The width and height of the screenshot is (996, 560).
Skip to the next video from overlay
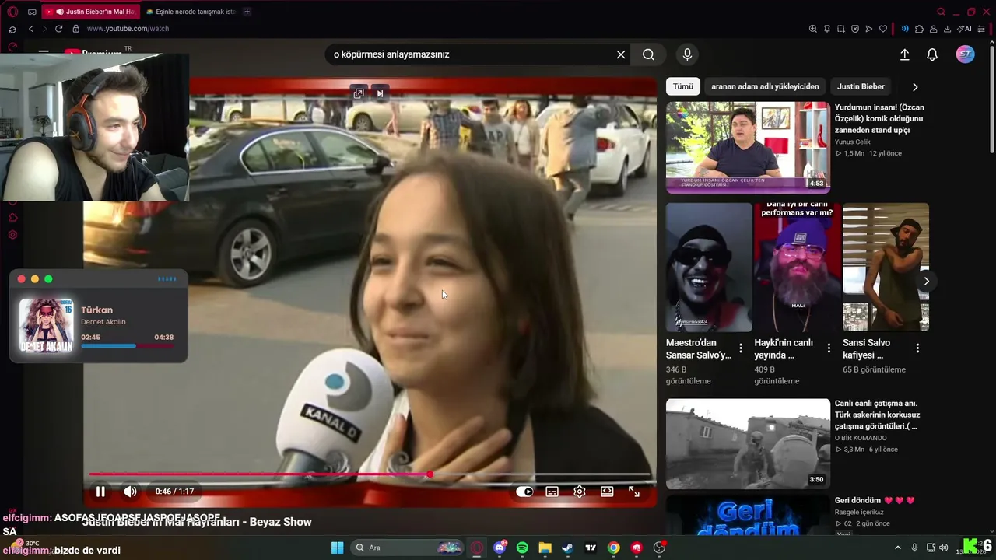click(380, 93)
